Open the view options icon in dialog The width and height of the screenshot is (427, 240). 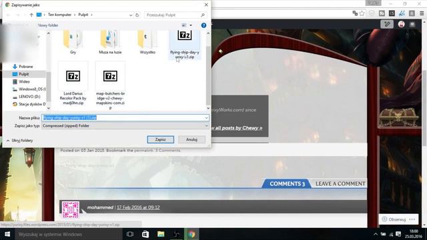click(184, 25)
